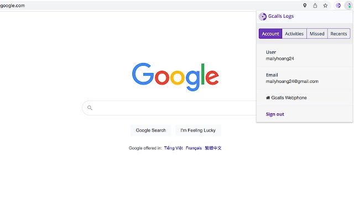Open Gcalls Webphone link
The height and width of the screenshot is (221, 354).
pos(289,98)
